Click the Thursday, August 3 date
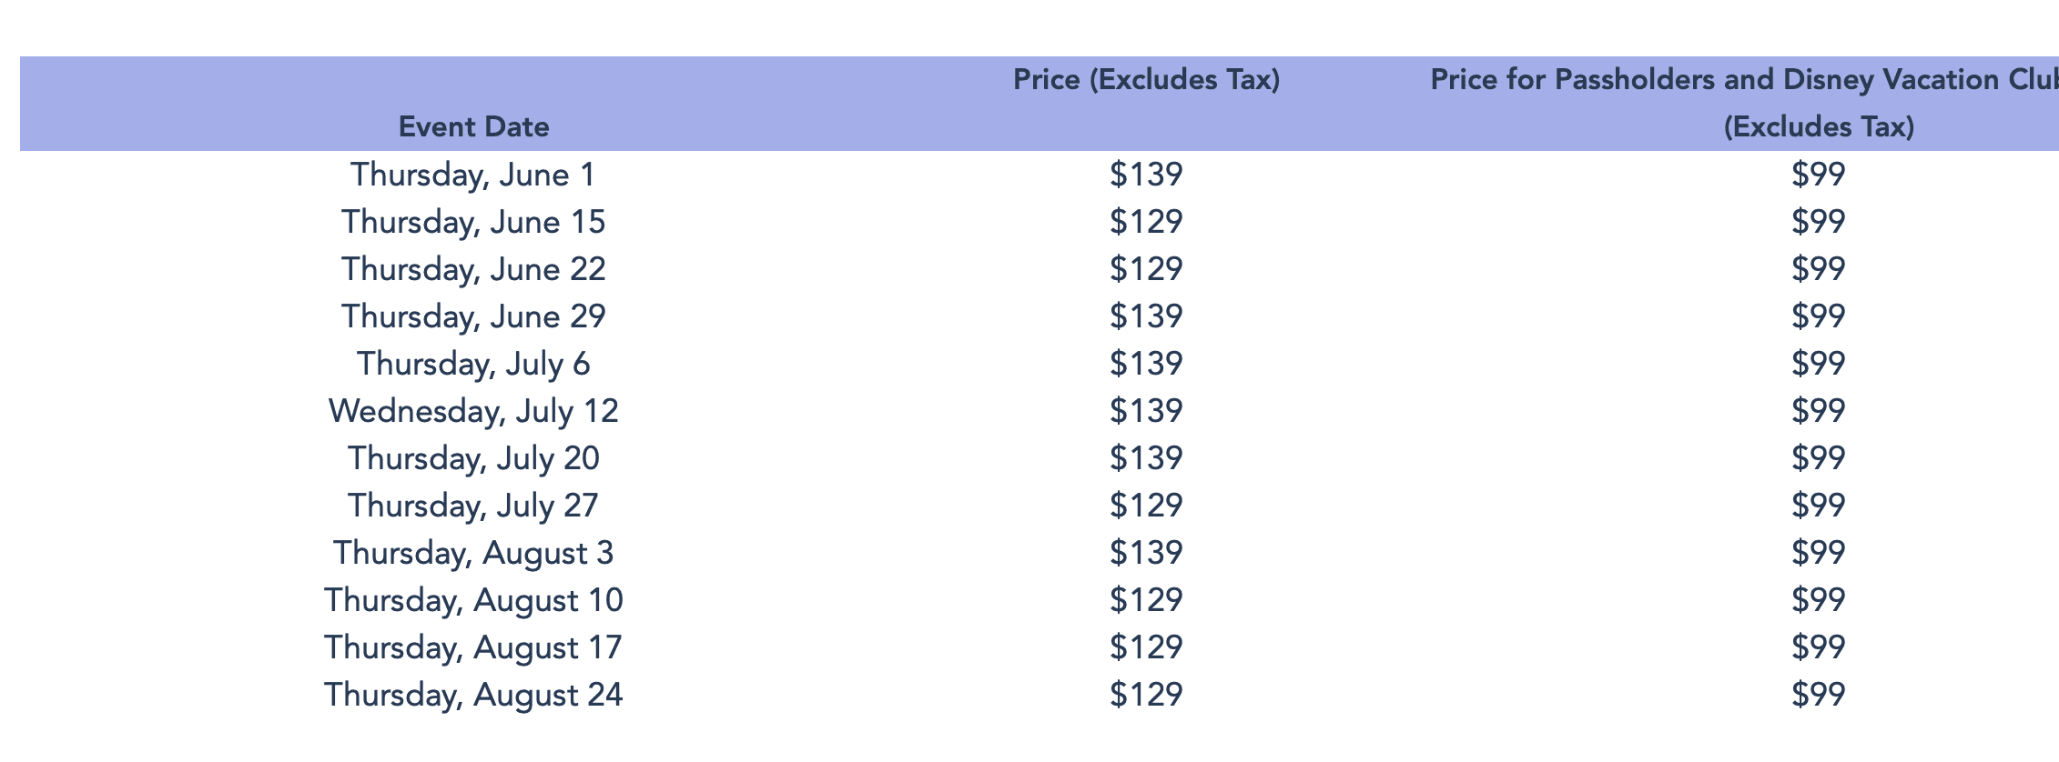Viewport: 2059px width, 762px height. point(473,553)
